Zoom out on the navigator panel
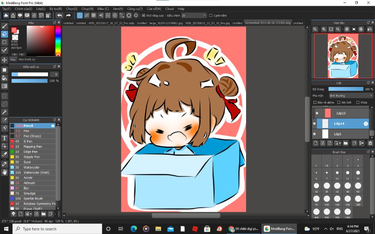This screenshot has width=375, height=234. [x=338, y=29]
